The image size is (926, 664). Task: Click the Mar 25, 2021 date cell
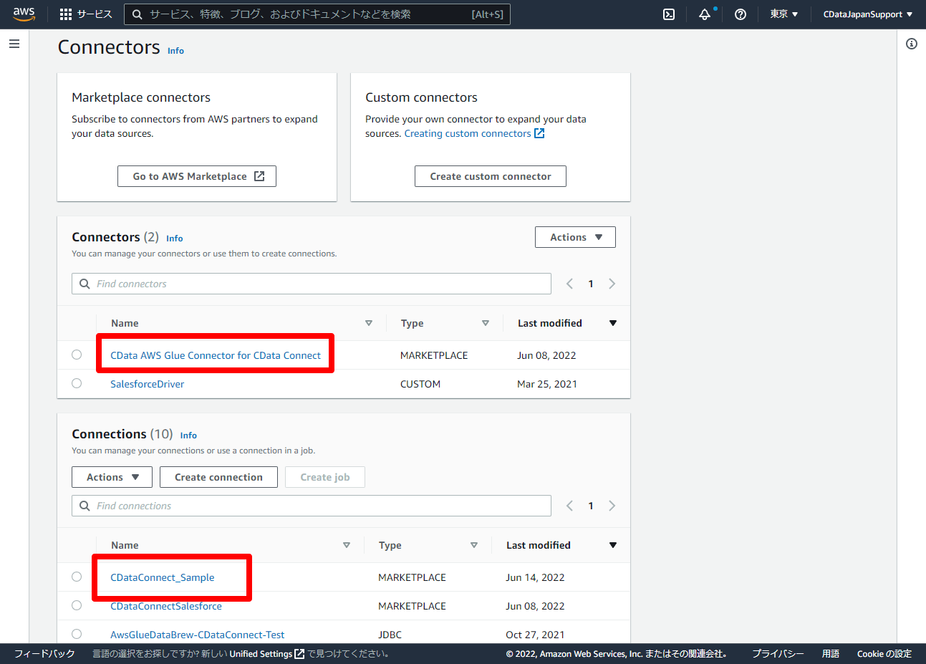(547, 384)
